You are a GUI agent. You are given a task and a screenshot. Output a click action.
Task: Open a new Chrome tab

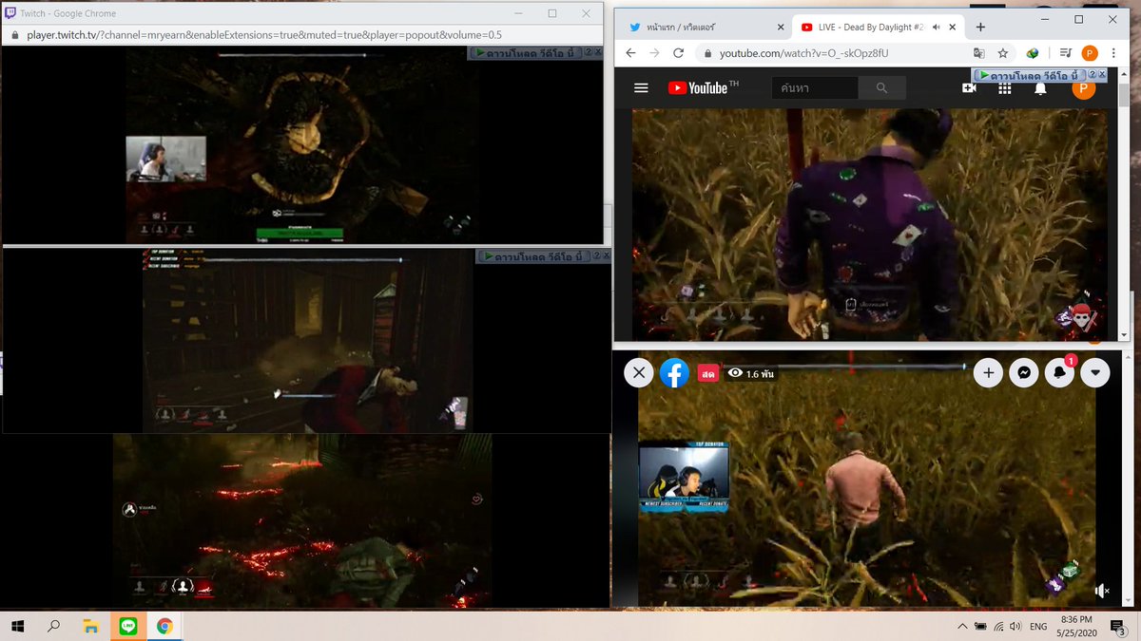[x=980, y=27]
